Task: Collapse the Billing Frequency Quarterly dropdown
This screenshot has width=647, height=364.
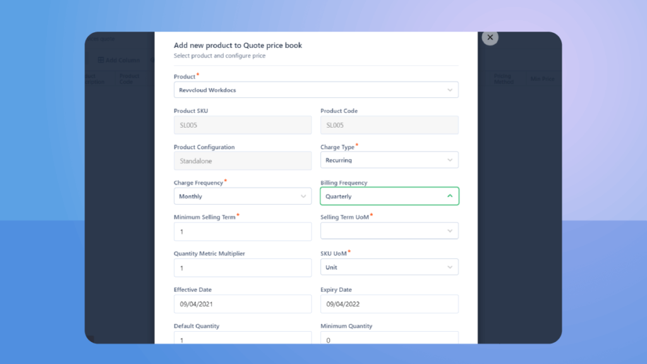Action: (389, 197)
